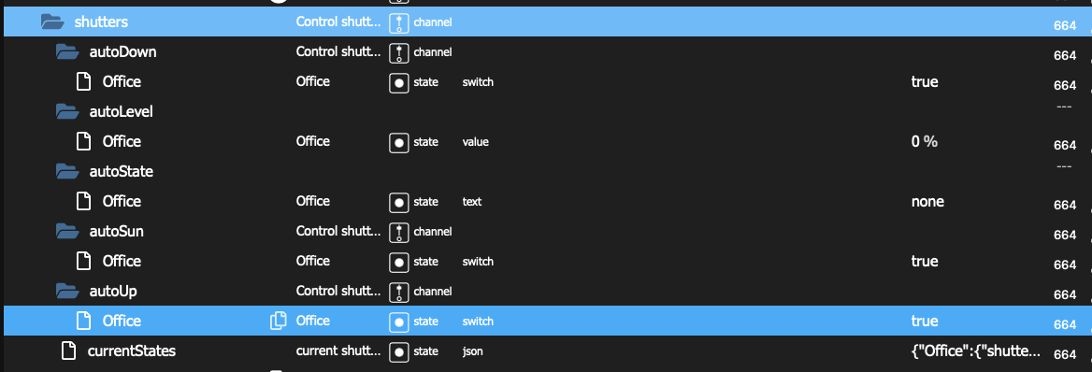Collapse the autoLevel folder icon
Viewport: 1092px width, 372px height.
67,111
